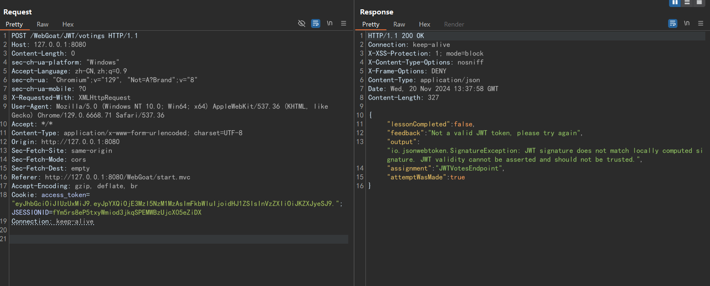
Task: Click the X-Frame-Options: DENY header
Action: (407, 71)
